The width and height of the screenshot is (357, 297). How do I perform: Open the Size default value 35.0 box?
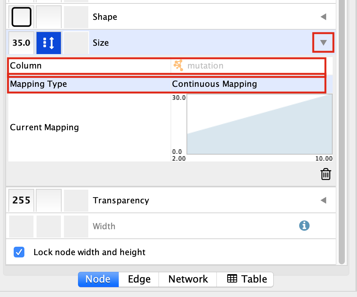[21, 43]
